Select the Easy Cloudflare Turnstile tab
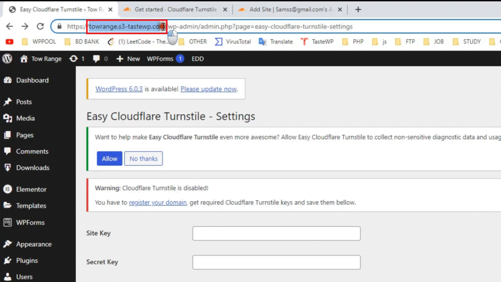Image resolution: width=501 pixels, height=282 pixels. coord(61,10)
